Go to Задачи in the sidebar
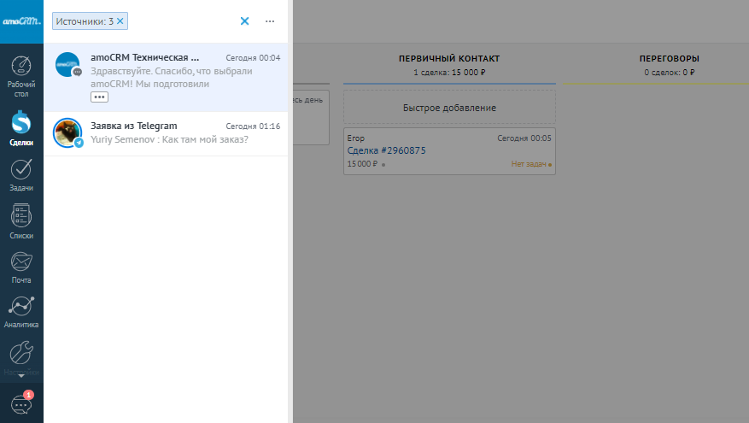Screen dimensions: 749x423 (21, 174)
